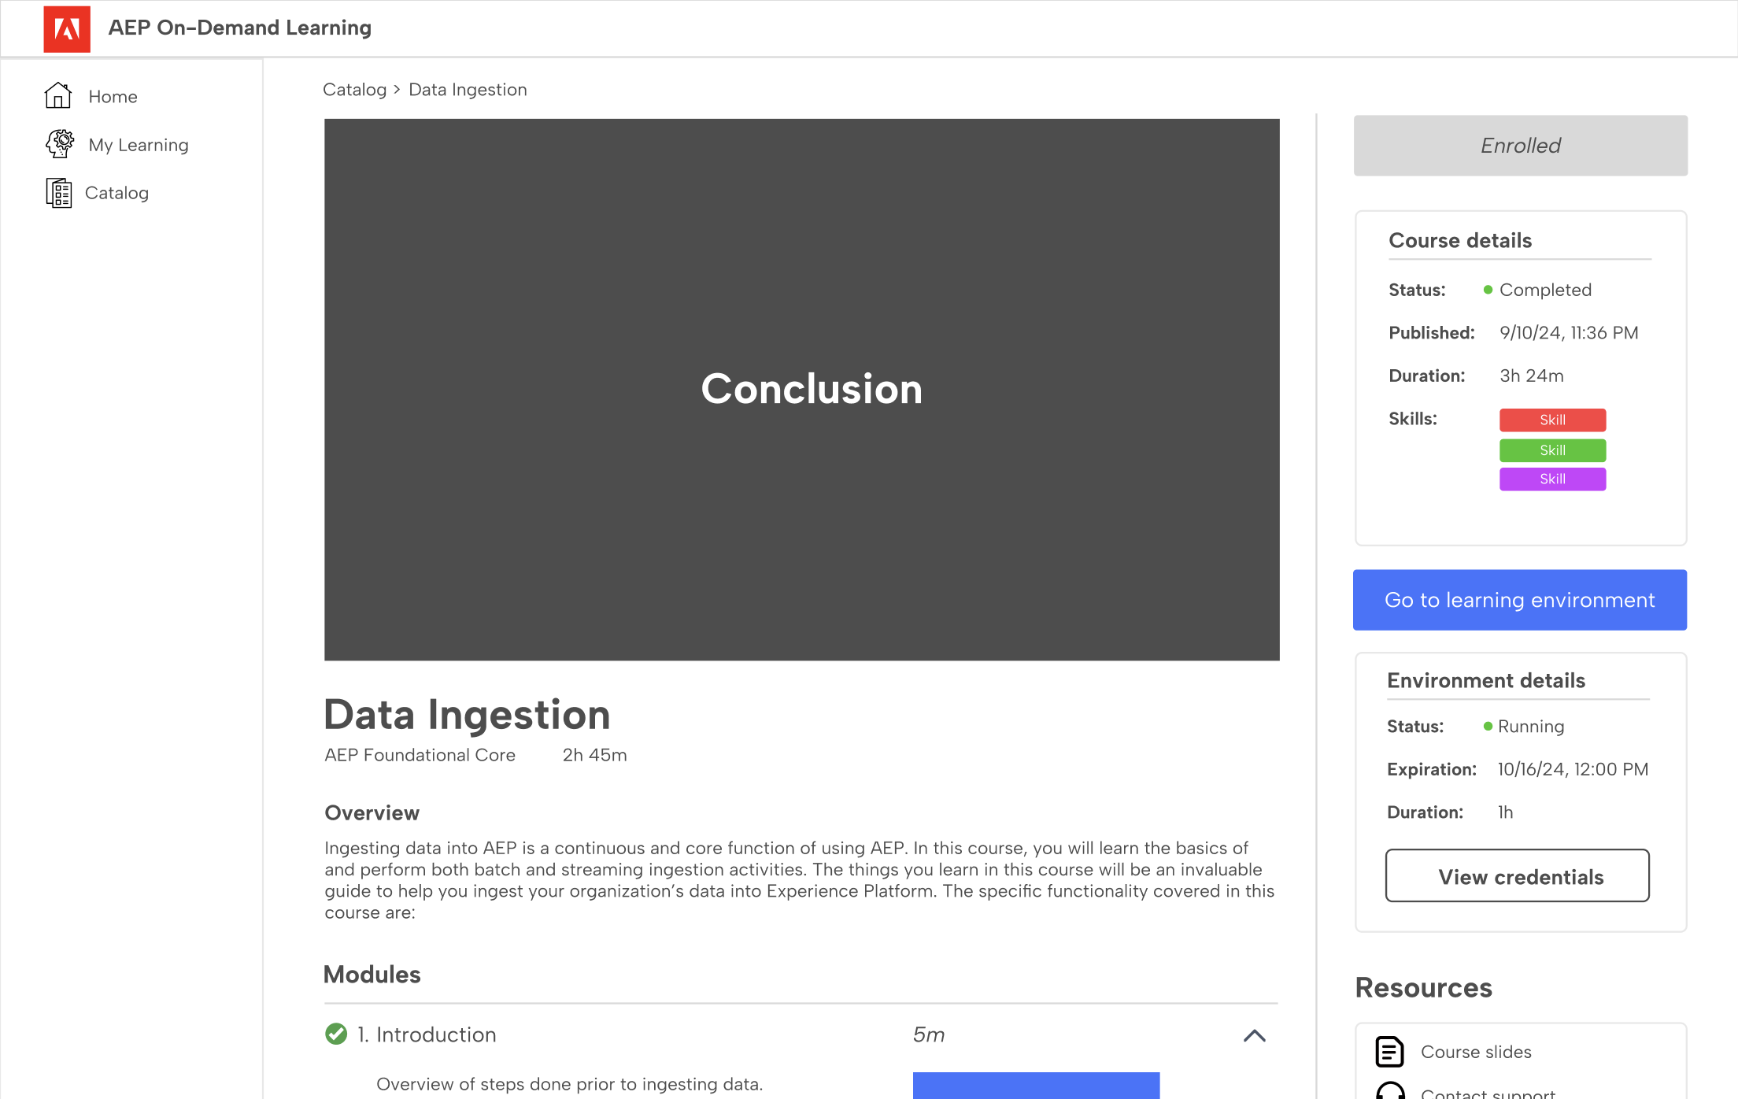1738x1099 pixels.
Task: Click the View credentials button
Action: 1517,875
